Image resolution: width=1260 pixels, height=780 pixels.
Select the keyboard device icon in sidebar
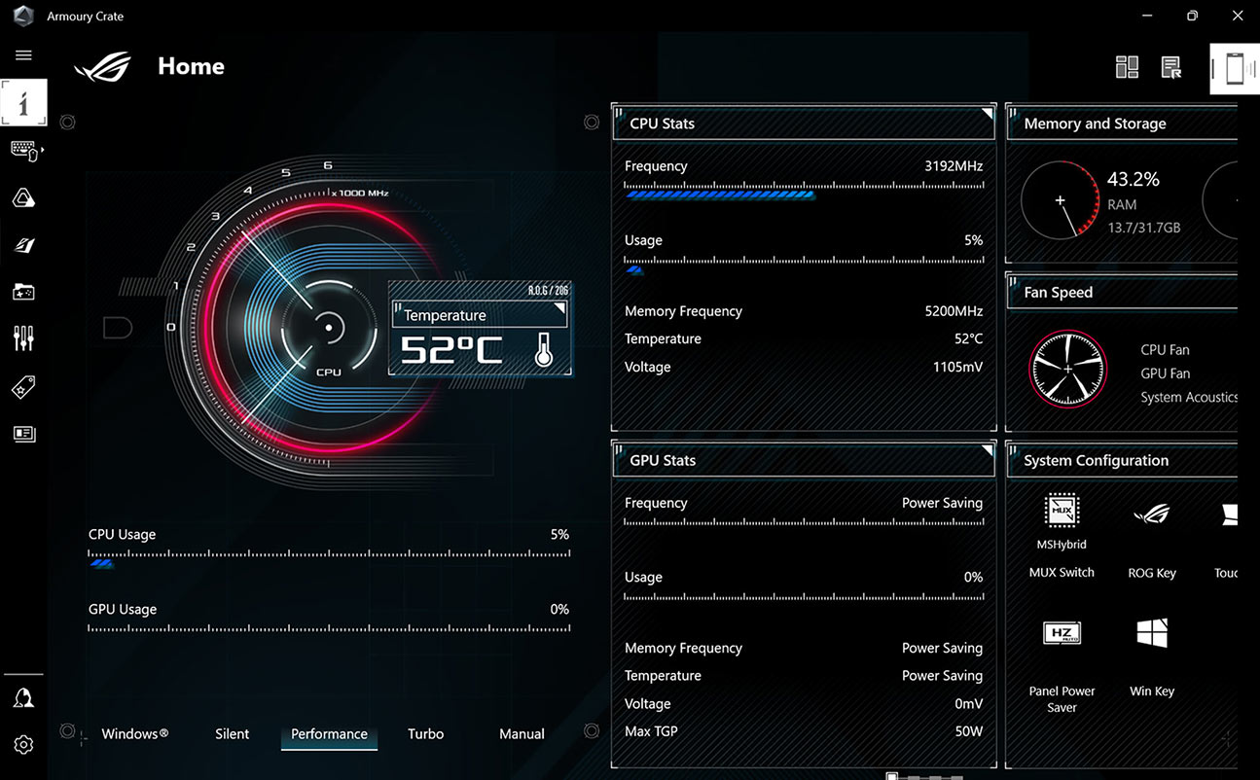23,151
